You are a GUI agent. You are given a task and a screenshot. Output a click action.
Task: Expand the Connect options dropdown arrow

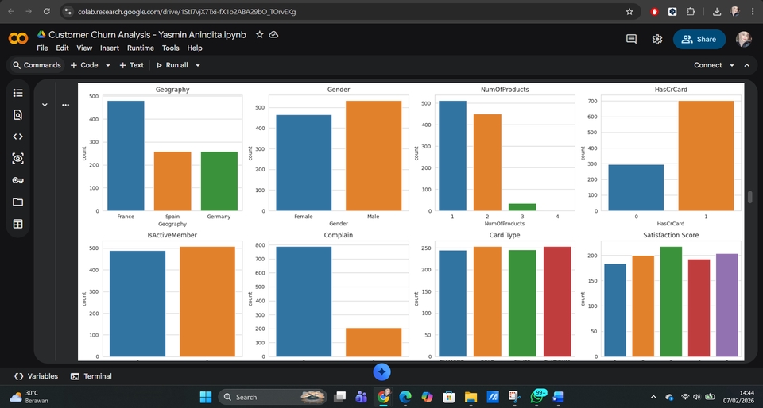point(732,65)
